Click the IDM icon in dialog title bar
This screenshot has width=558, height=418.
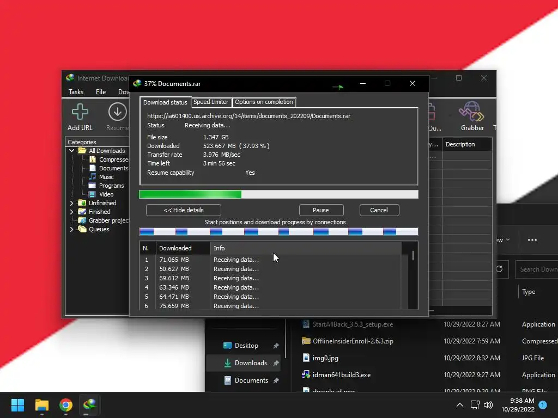pos(137,83)
